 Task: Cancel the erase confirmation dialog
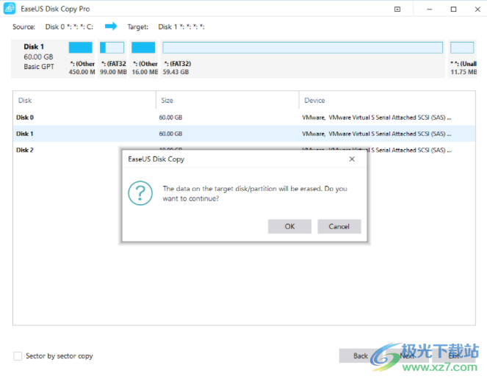tap(339, 226)
